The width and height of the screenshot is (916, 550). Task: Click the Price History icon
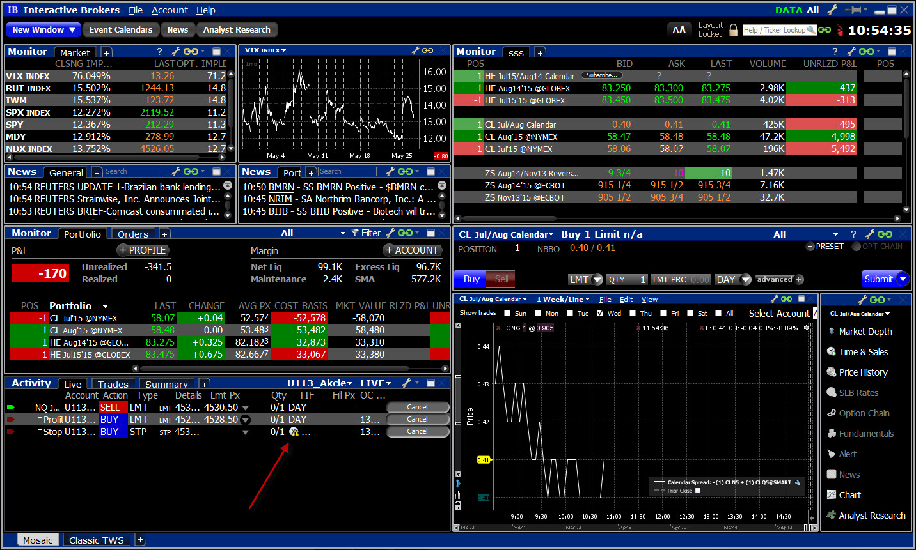[x=832, y=372]
